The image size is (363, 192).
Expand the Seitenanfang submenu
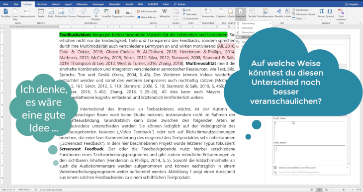(254, 23)
